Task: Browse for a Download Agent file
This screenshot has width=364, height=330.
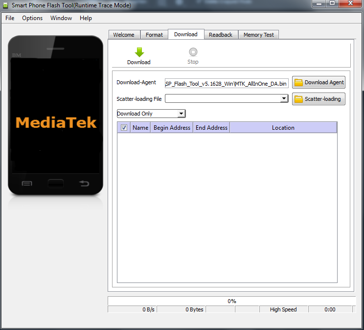Action: point(318,82)
